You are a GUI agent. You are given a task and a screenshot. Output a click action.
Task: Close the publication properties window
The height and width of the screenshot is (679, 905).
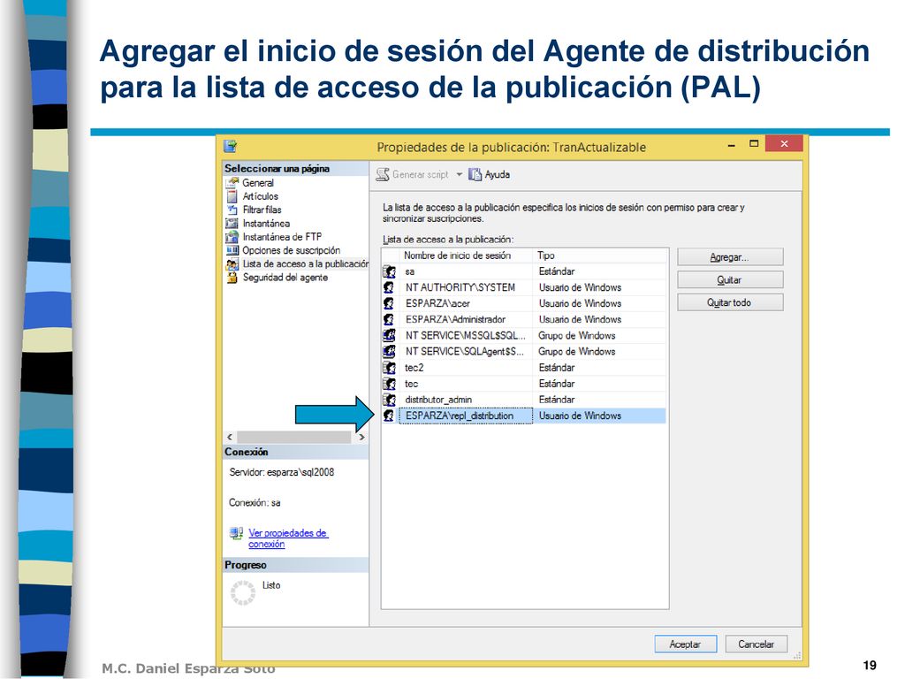(x=784, y=144)
